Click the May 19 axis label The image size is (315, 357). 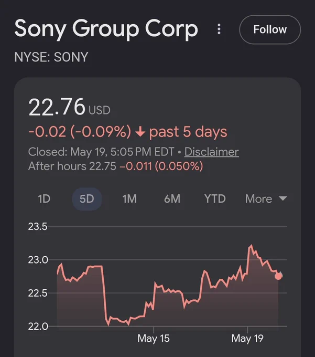[247, 338]
